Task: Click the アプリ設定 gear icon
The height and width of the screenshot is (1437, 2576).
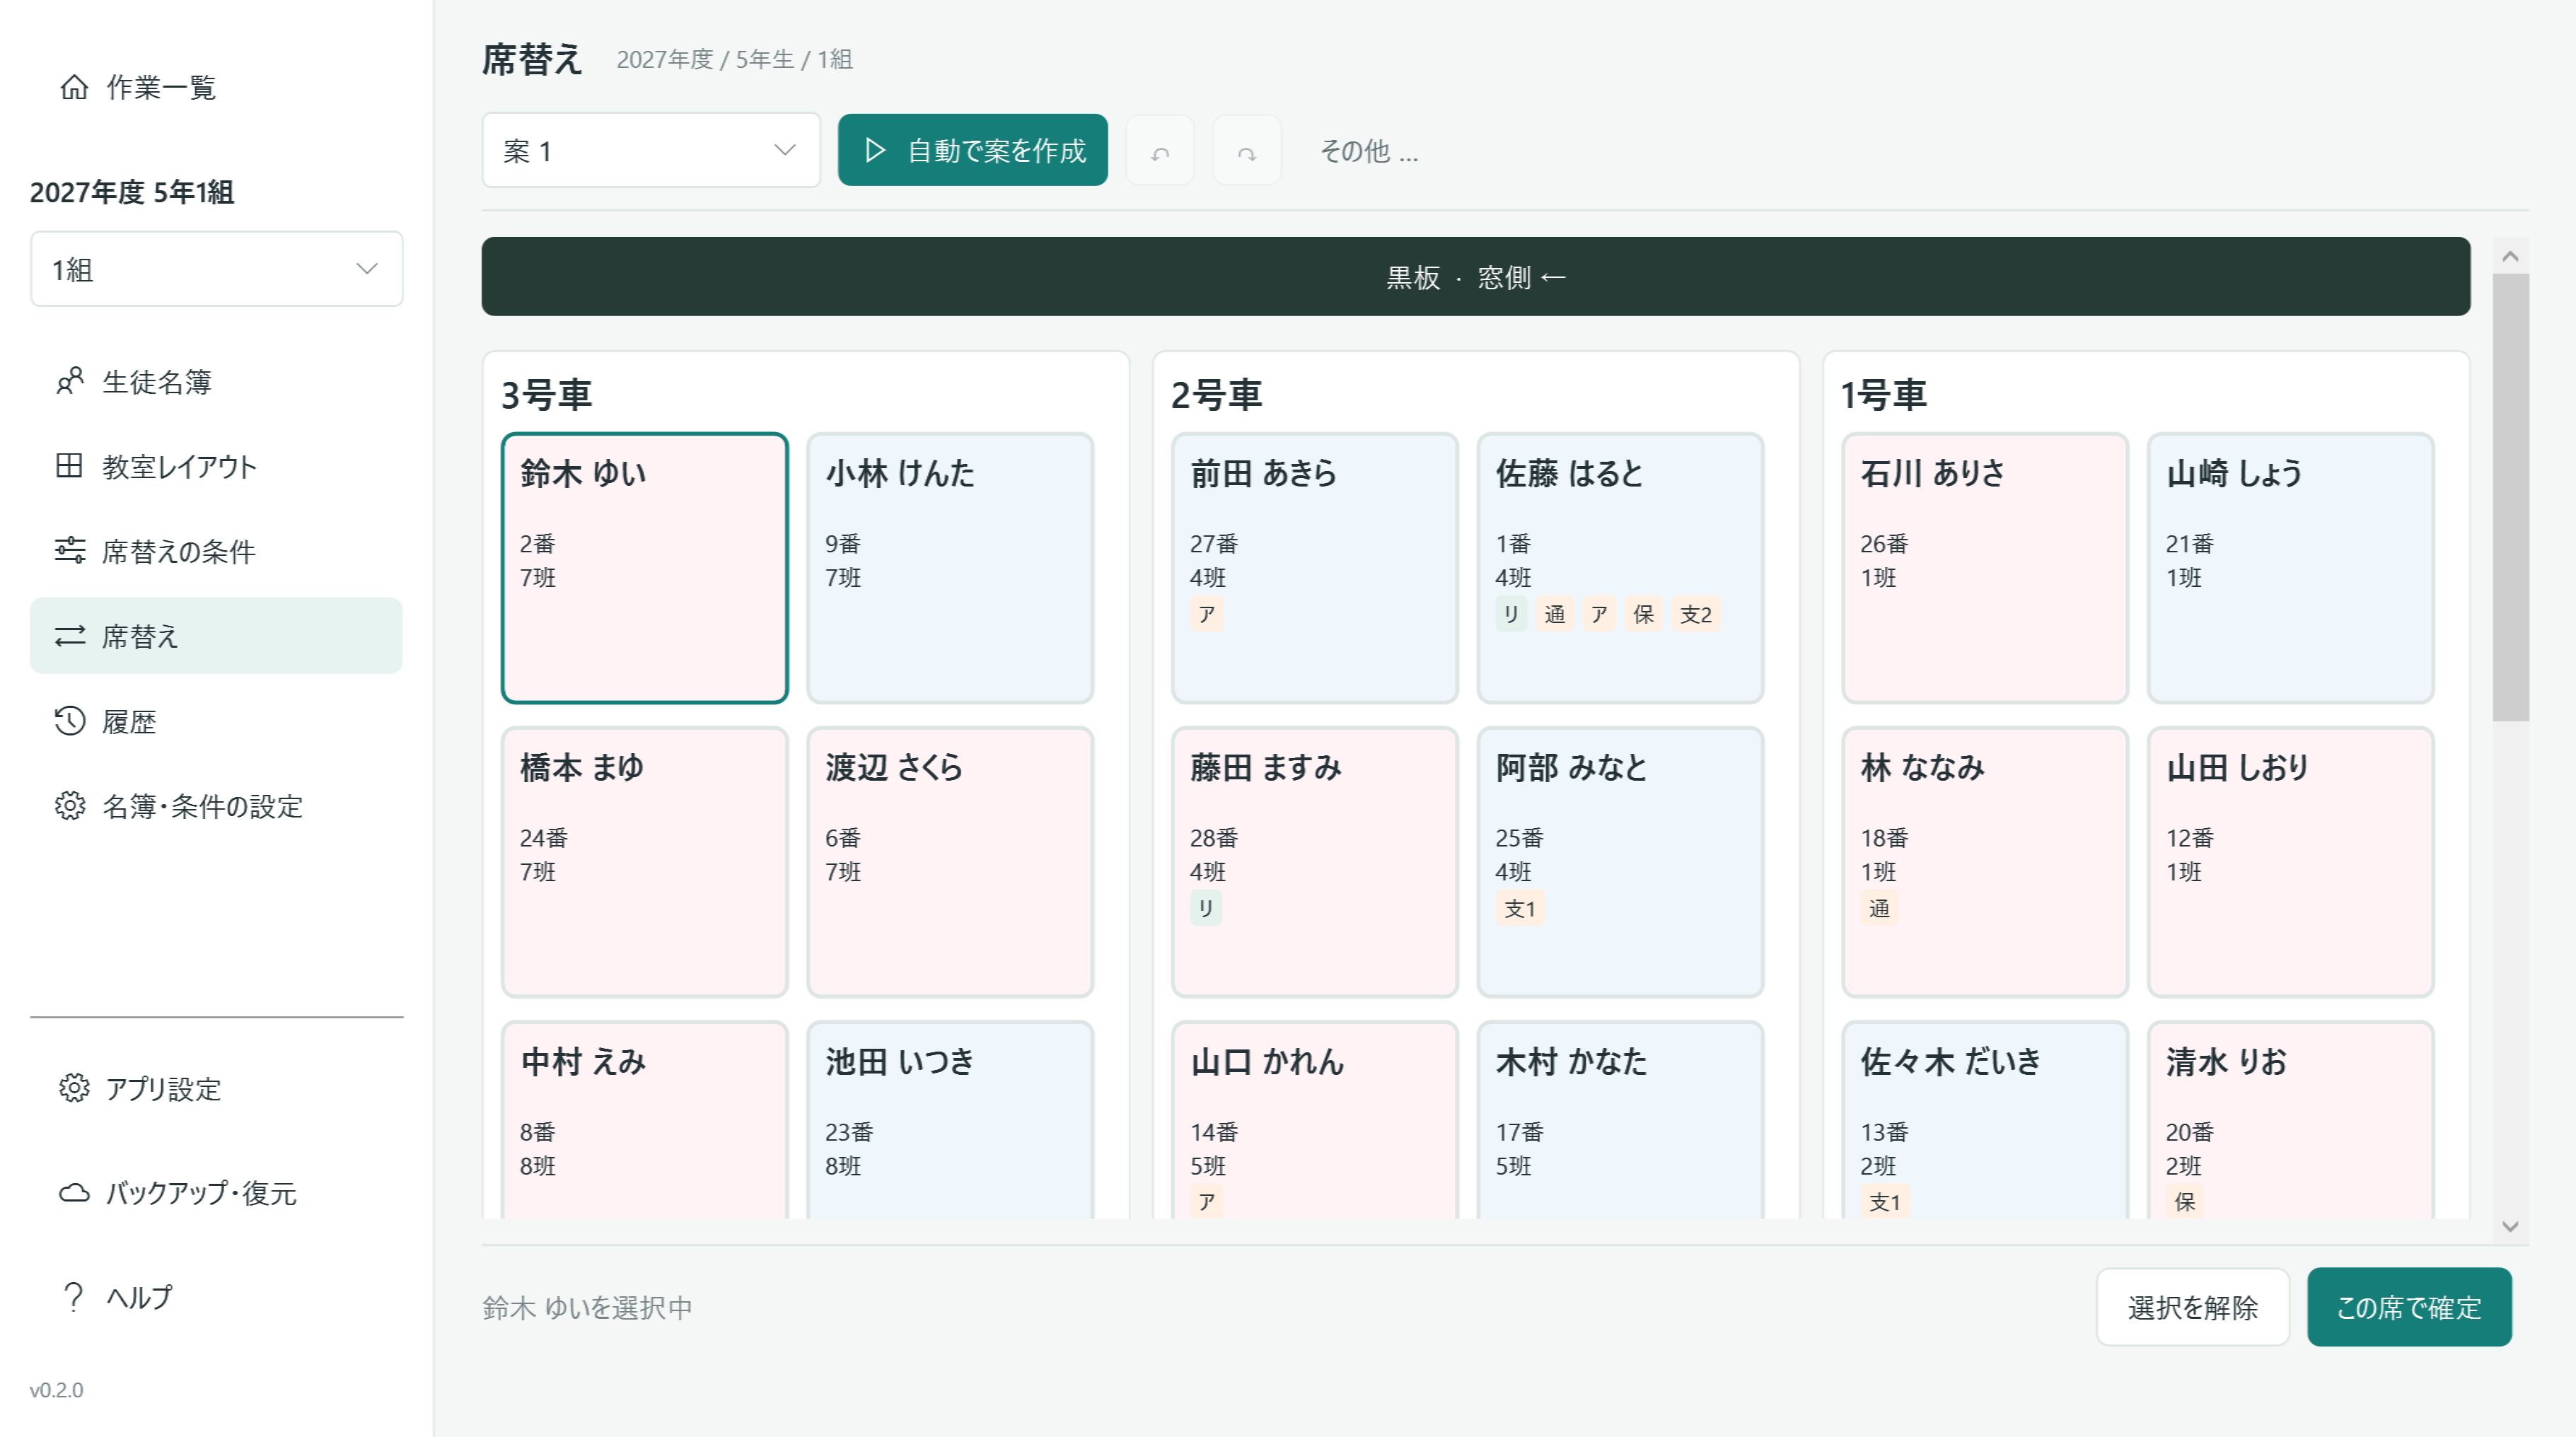Action: click(74, 1088)
